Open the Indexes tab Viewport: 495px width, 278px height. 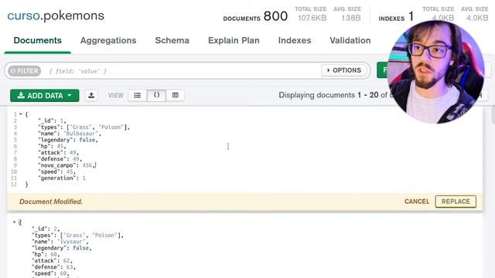(295, 40)
